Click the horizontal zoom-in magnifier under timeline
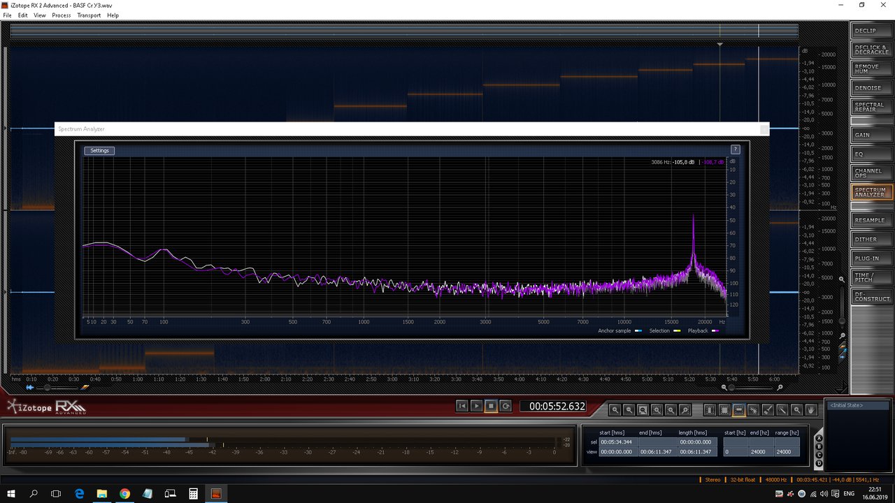This screenshot has height=503, width=895. [780, 387]
